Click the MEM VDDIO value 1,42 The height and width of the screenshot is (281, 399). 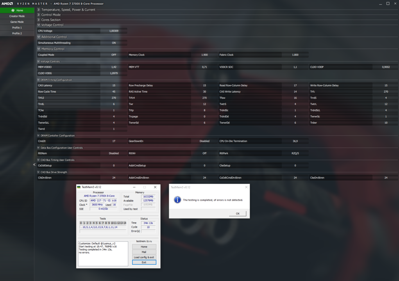pos(114,67)
